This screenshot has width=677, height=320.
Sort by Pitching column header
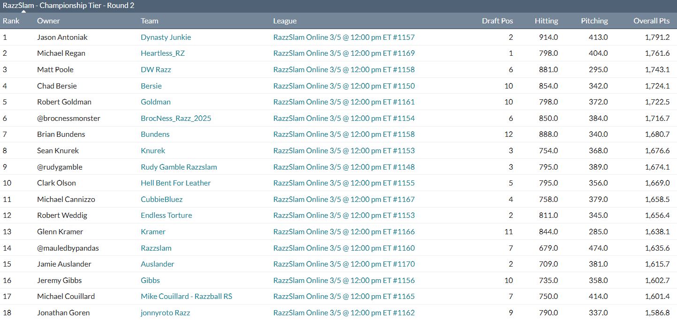[x=594, y=21]
